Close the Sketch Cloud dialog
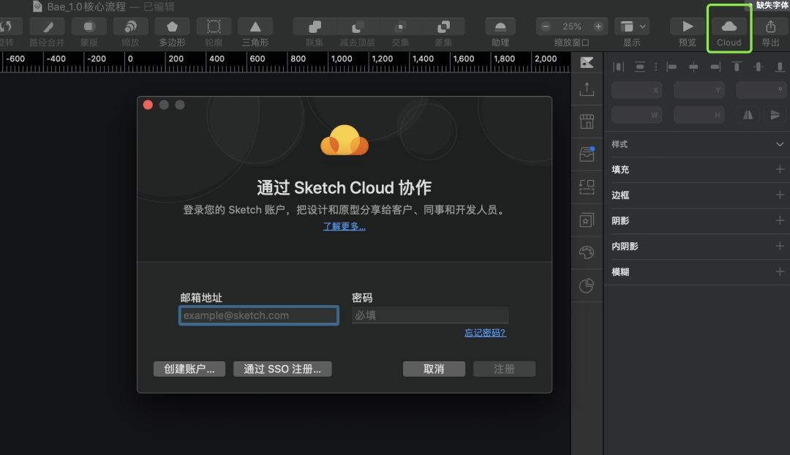 (148, 105)
